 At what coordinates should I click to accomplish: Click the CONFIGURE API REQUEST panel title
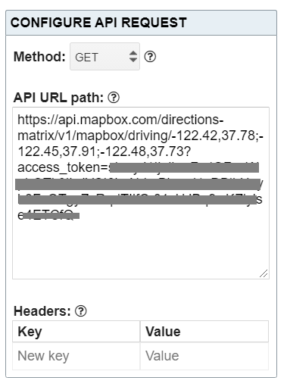(98, 23)
